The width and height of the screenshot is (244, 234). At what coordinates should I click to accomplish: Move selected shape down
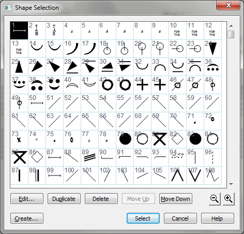point(176,199)
